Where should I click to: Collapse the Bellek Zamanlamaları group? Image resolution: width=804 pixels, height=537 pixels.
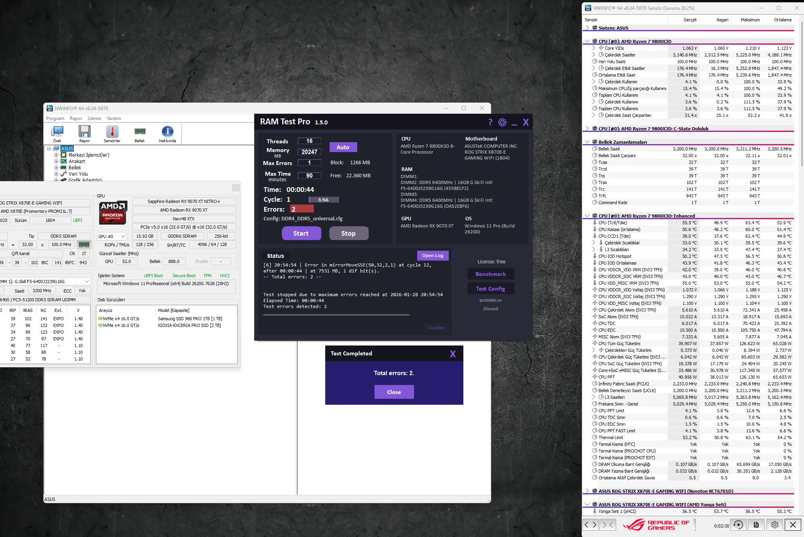point(587,142)
